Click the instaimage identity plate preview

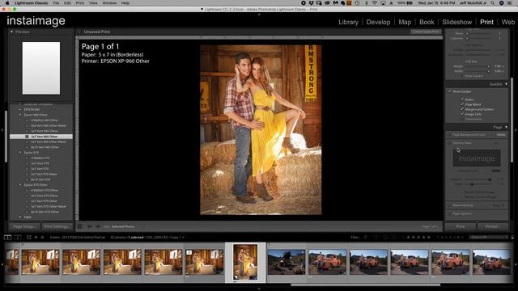click(477, 158)
